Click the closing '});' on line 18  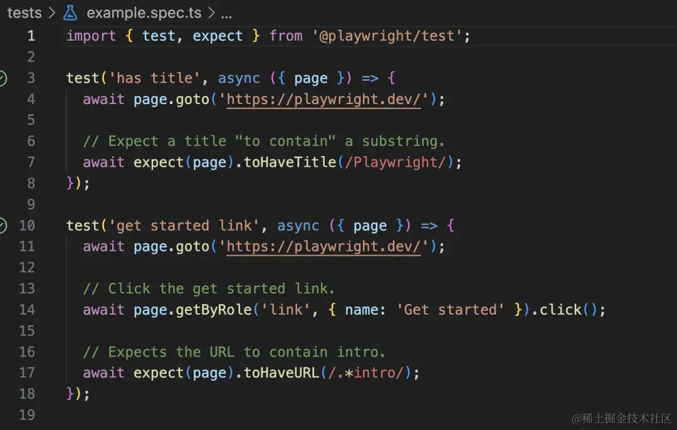point(78,394)
